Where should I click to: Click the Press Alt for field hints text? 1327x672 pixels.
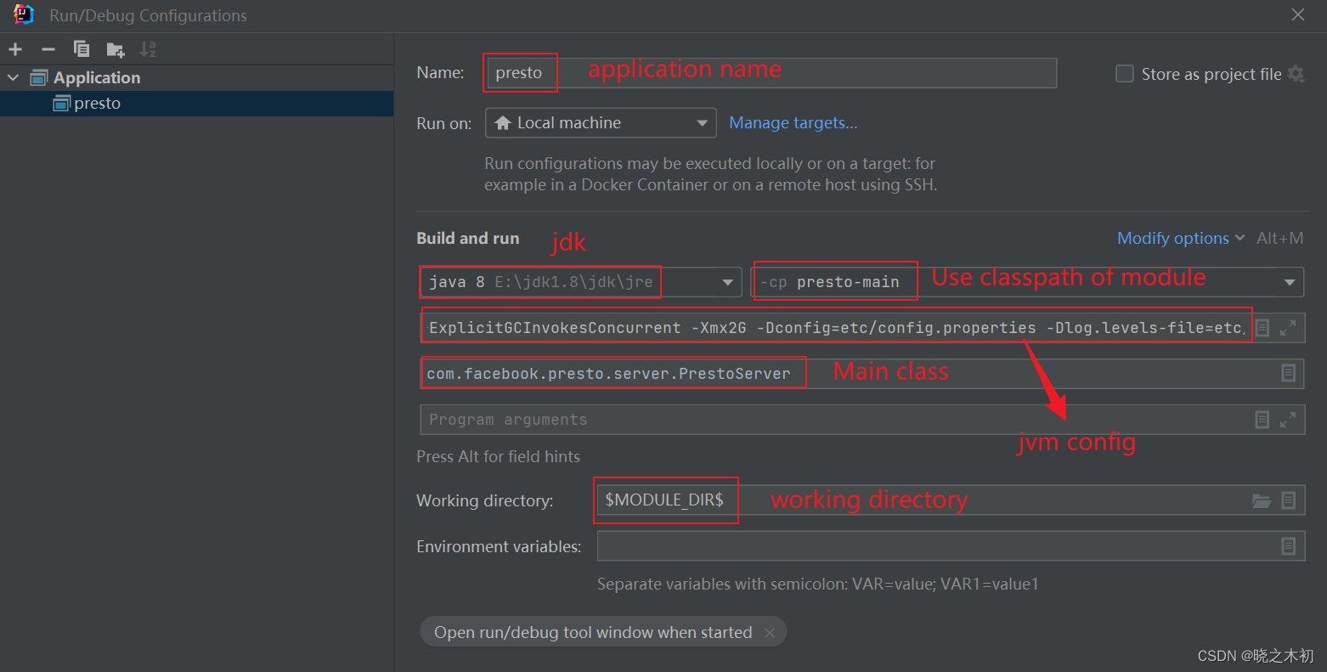click(x=498, y=457)
